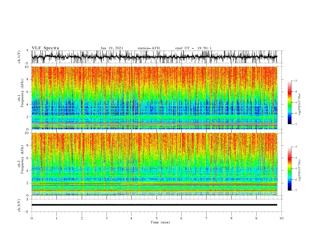
Task: Click time axis tick label "6"
Action: click(x=181, y=218)
